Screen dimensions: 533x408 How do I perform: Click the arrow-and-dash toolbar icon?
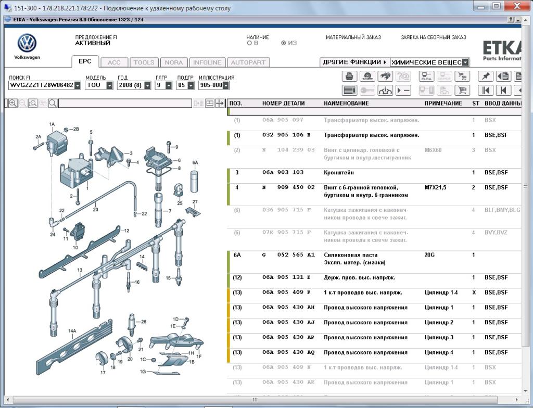click(x=403, y=91)
